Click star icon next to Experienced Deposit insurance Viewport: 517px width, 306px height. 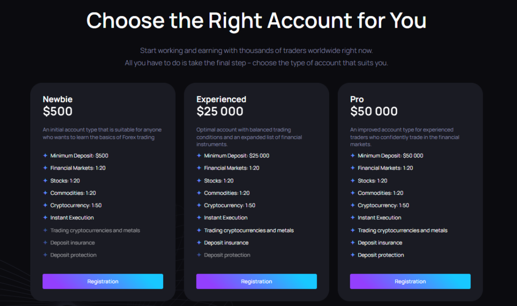tap(199, 242)
